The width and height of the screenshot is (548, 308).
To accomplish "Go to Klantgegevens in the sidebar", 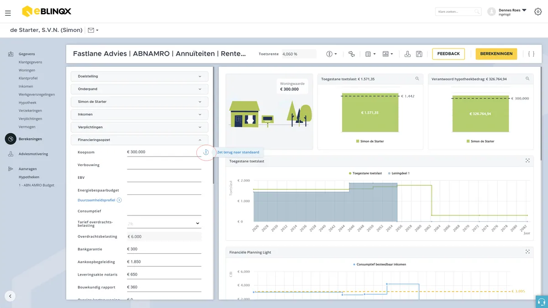I will 31,62.
